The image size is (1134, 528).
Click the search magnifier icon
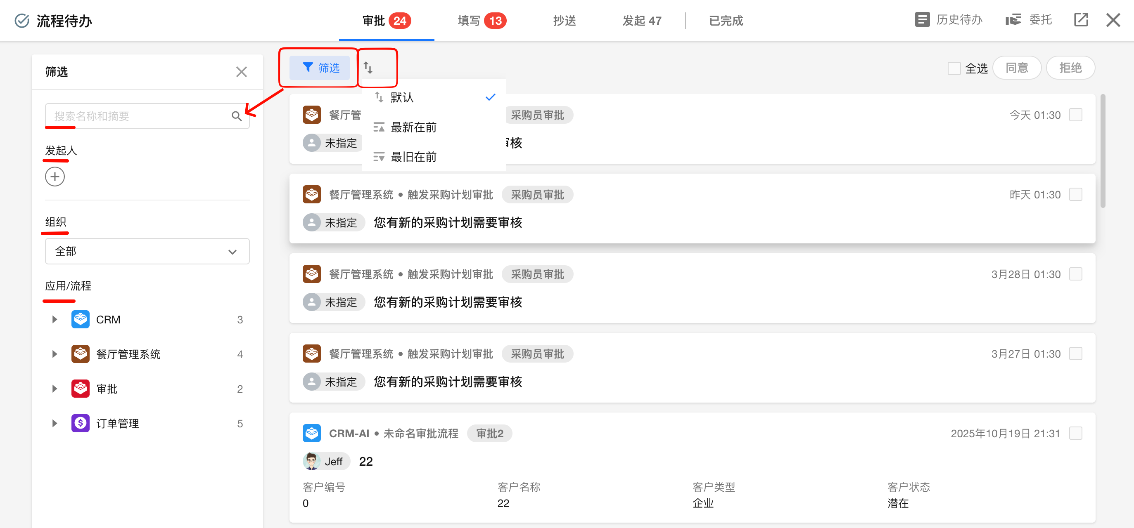[x=236, y=116]
